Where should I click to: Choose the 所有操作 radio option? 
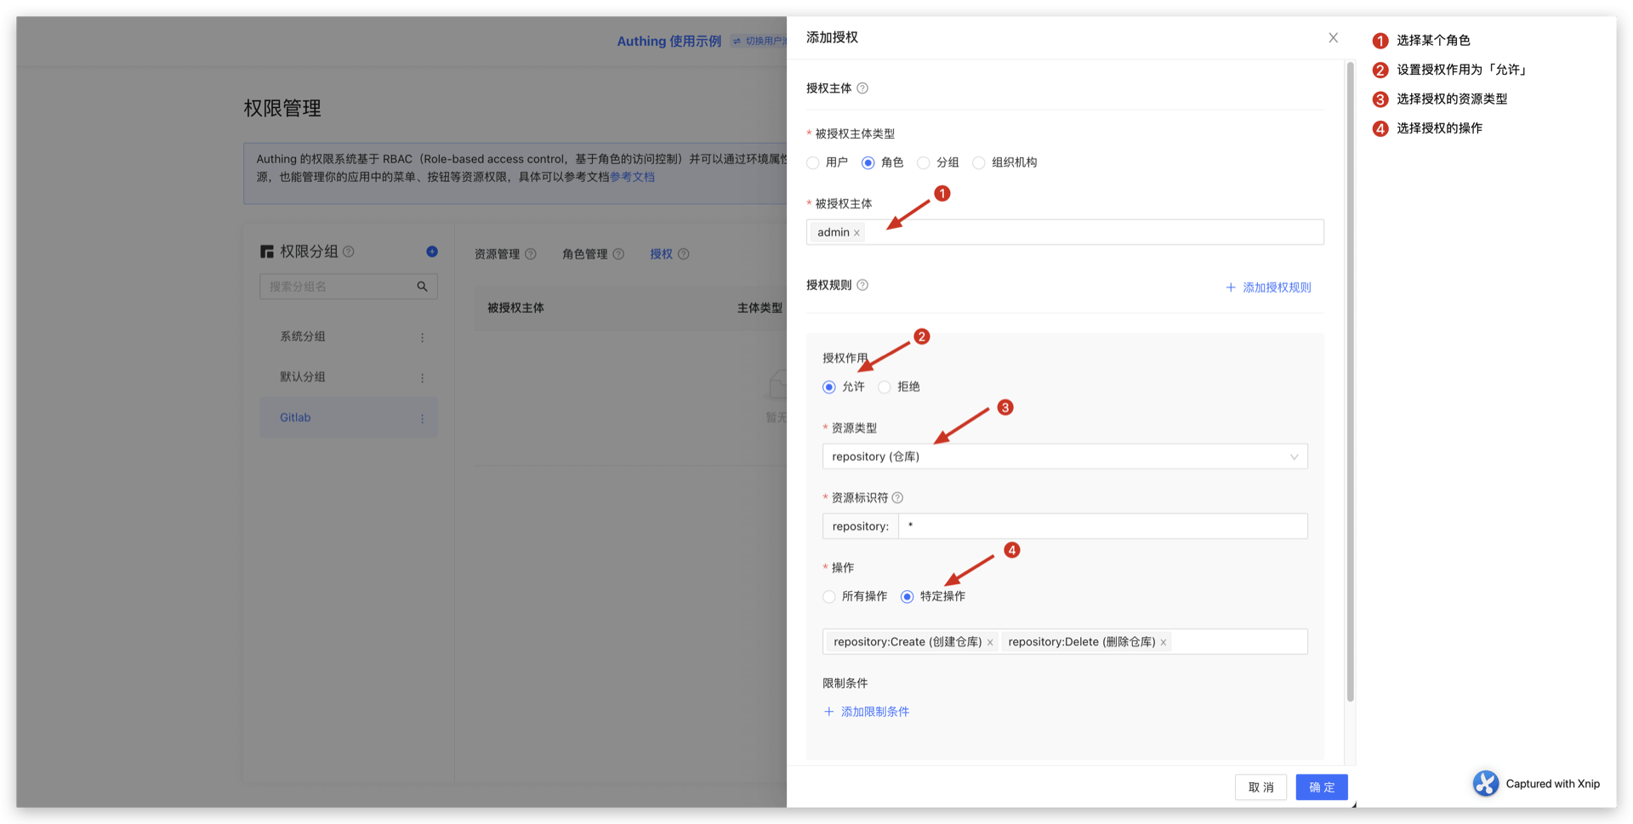click(829, 597)
